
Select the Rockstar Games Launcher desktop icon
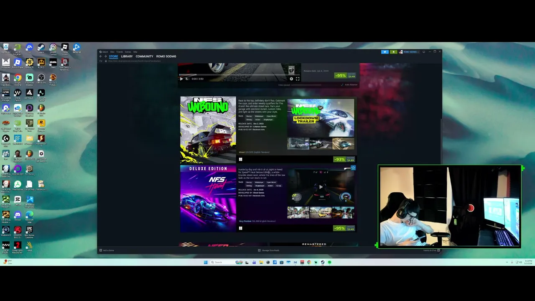41,125
